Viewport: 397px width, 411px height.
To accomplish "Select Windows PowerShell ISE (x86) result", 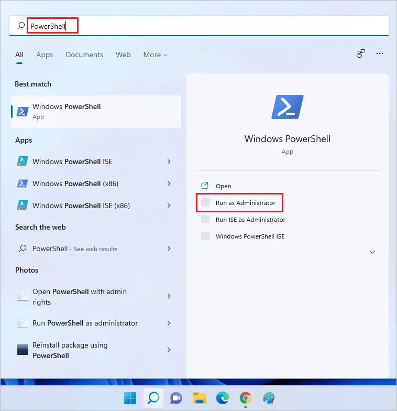I will 96,206.
